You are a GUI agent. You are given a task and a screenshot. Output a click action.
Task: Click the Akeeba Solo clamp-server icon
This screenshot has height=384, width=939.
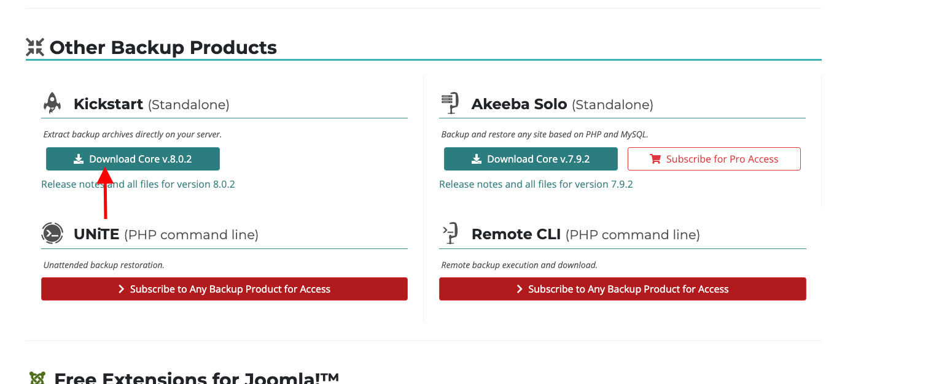point(450,103)
